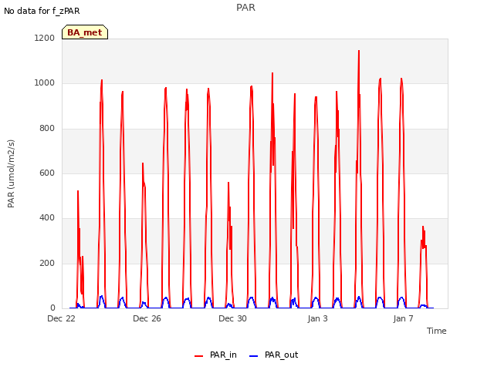Select the chart title PAR
The width and height of the screenshot is (494, 370).
click(245, 8)
